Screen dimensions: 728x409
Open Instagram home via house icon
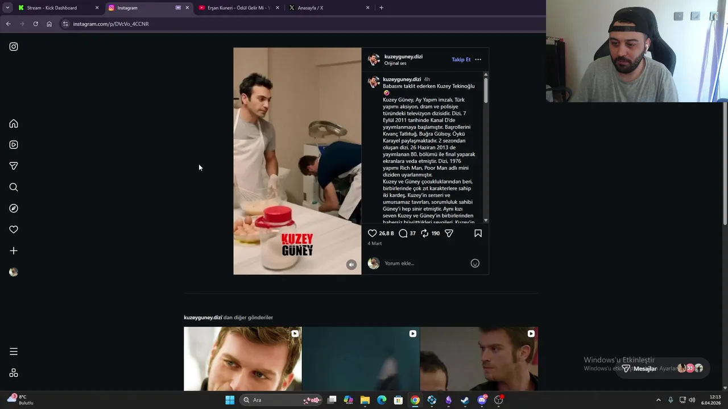pos(14,124)
